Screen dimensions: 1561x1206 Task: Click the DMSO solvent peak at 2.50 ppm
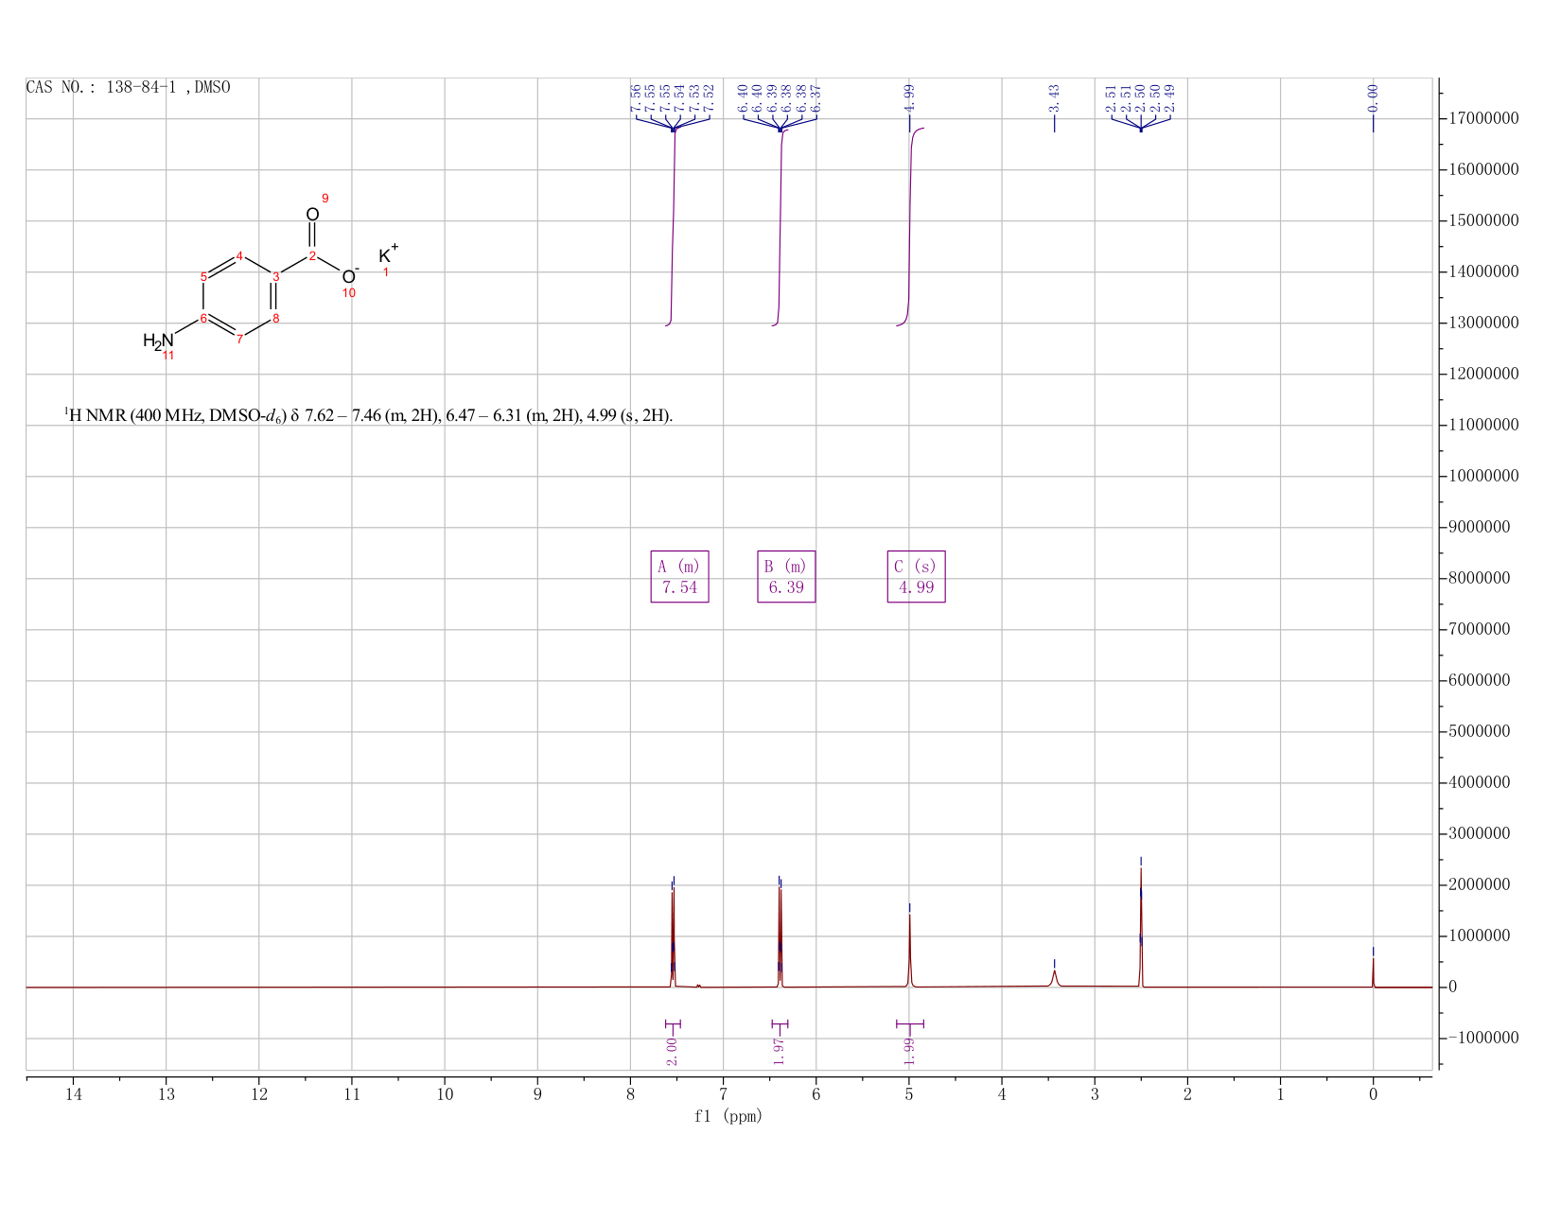(1141, 927)
